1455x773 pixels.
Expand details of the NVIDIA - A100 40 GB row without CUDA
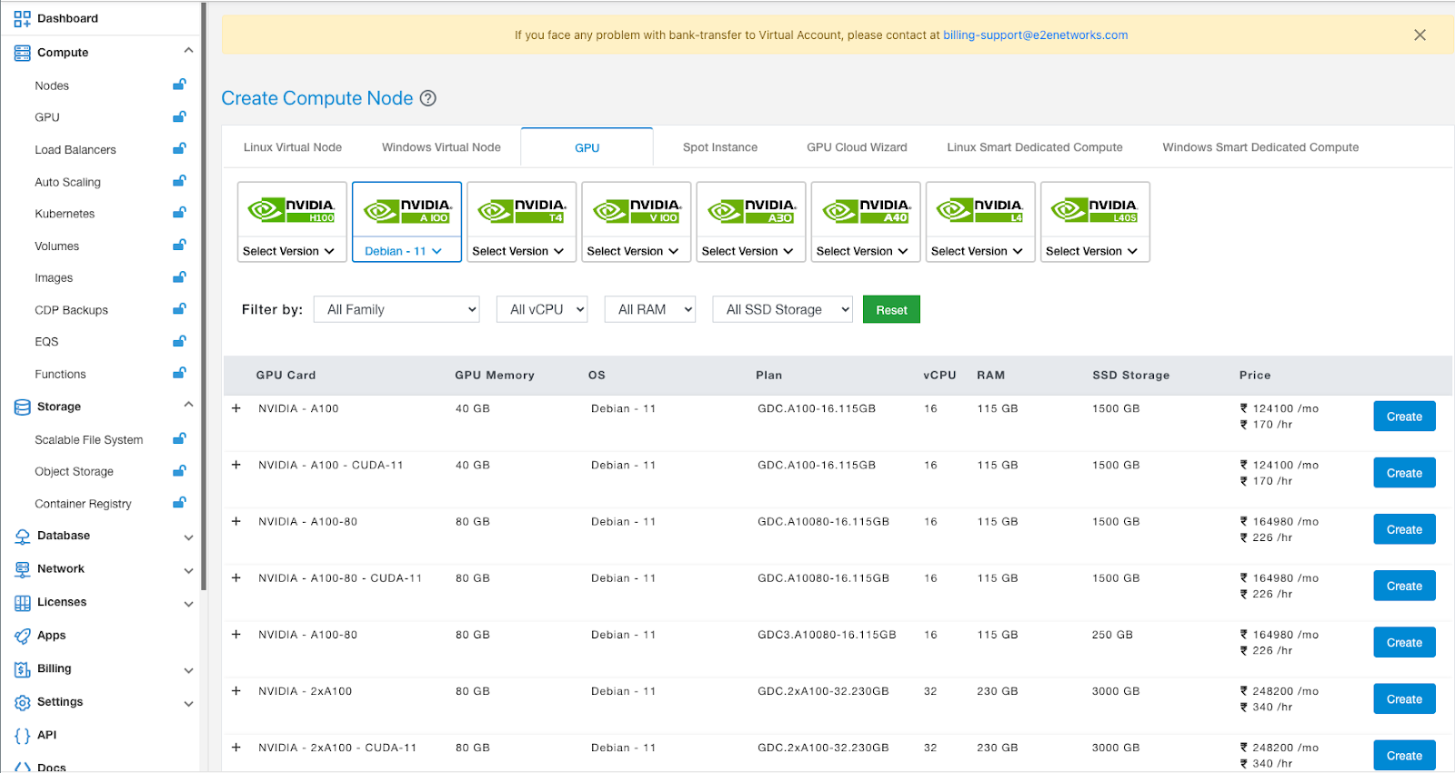tap(236, 408)
